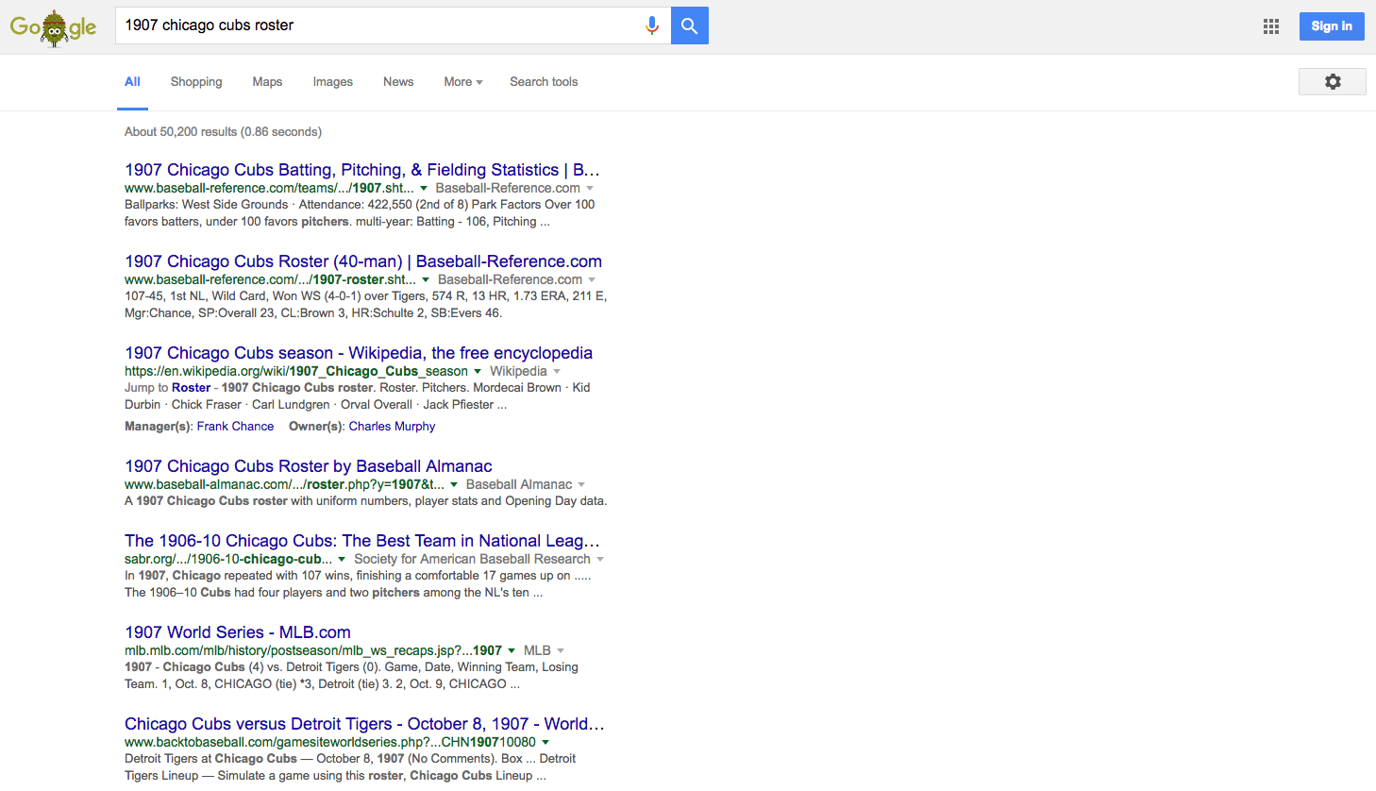This screenshot has height=791, width=1376.
Task: Open gray arrow after Wikipedia label
Action: point(557,372)
